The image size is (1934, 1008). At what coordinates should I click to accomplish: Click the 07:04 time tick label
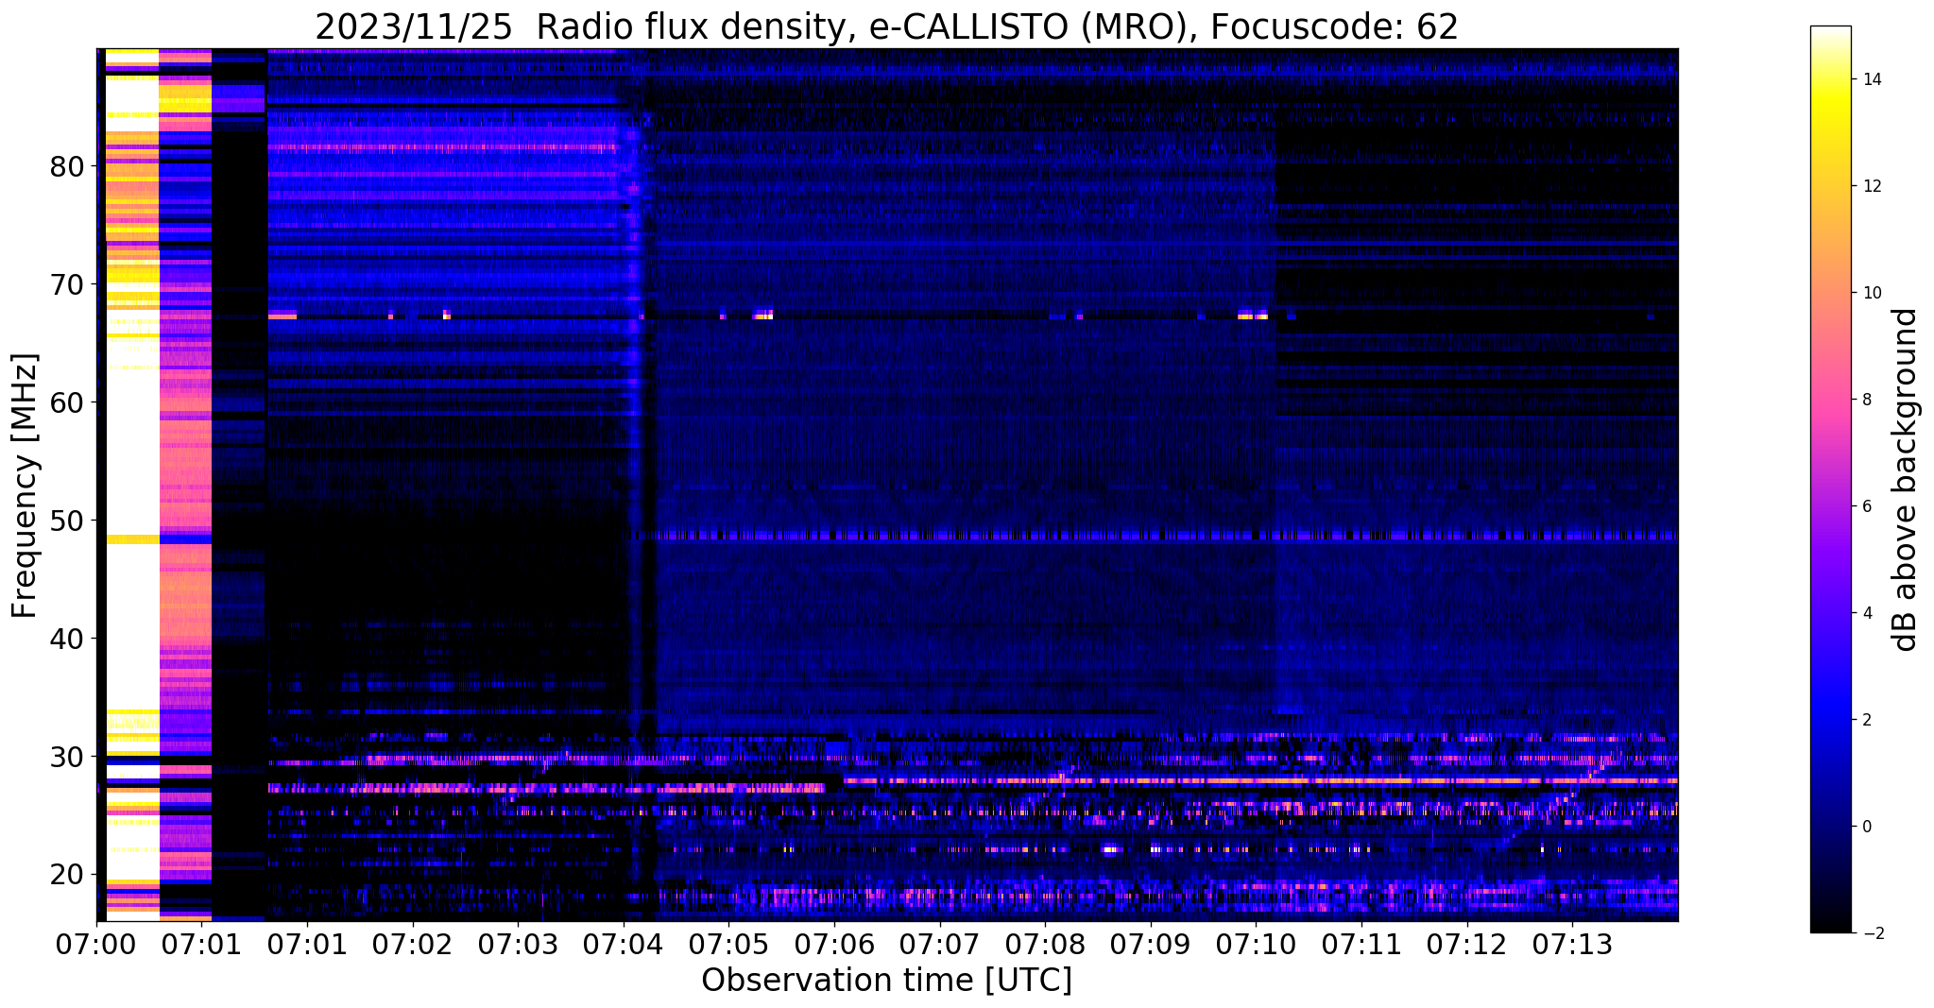(624, 944)
